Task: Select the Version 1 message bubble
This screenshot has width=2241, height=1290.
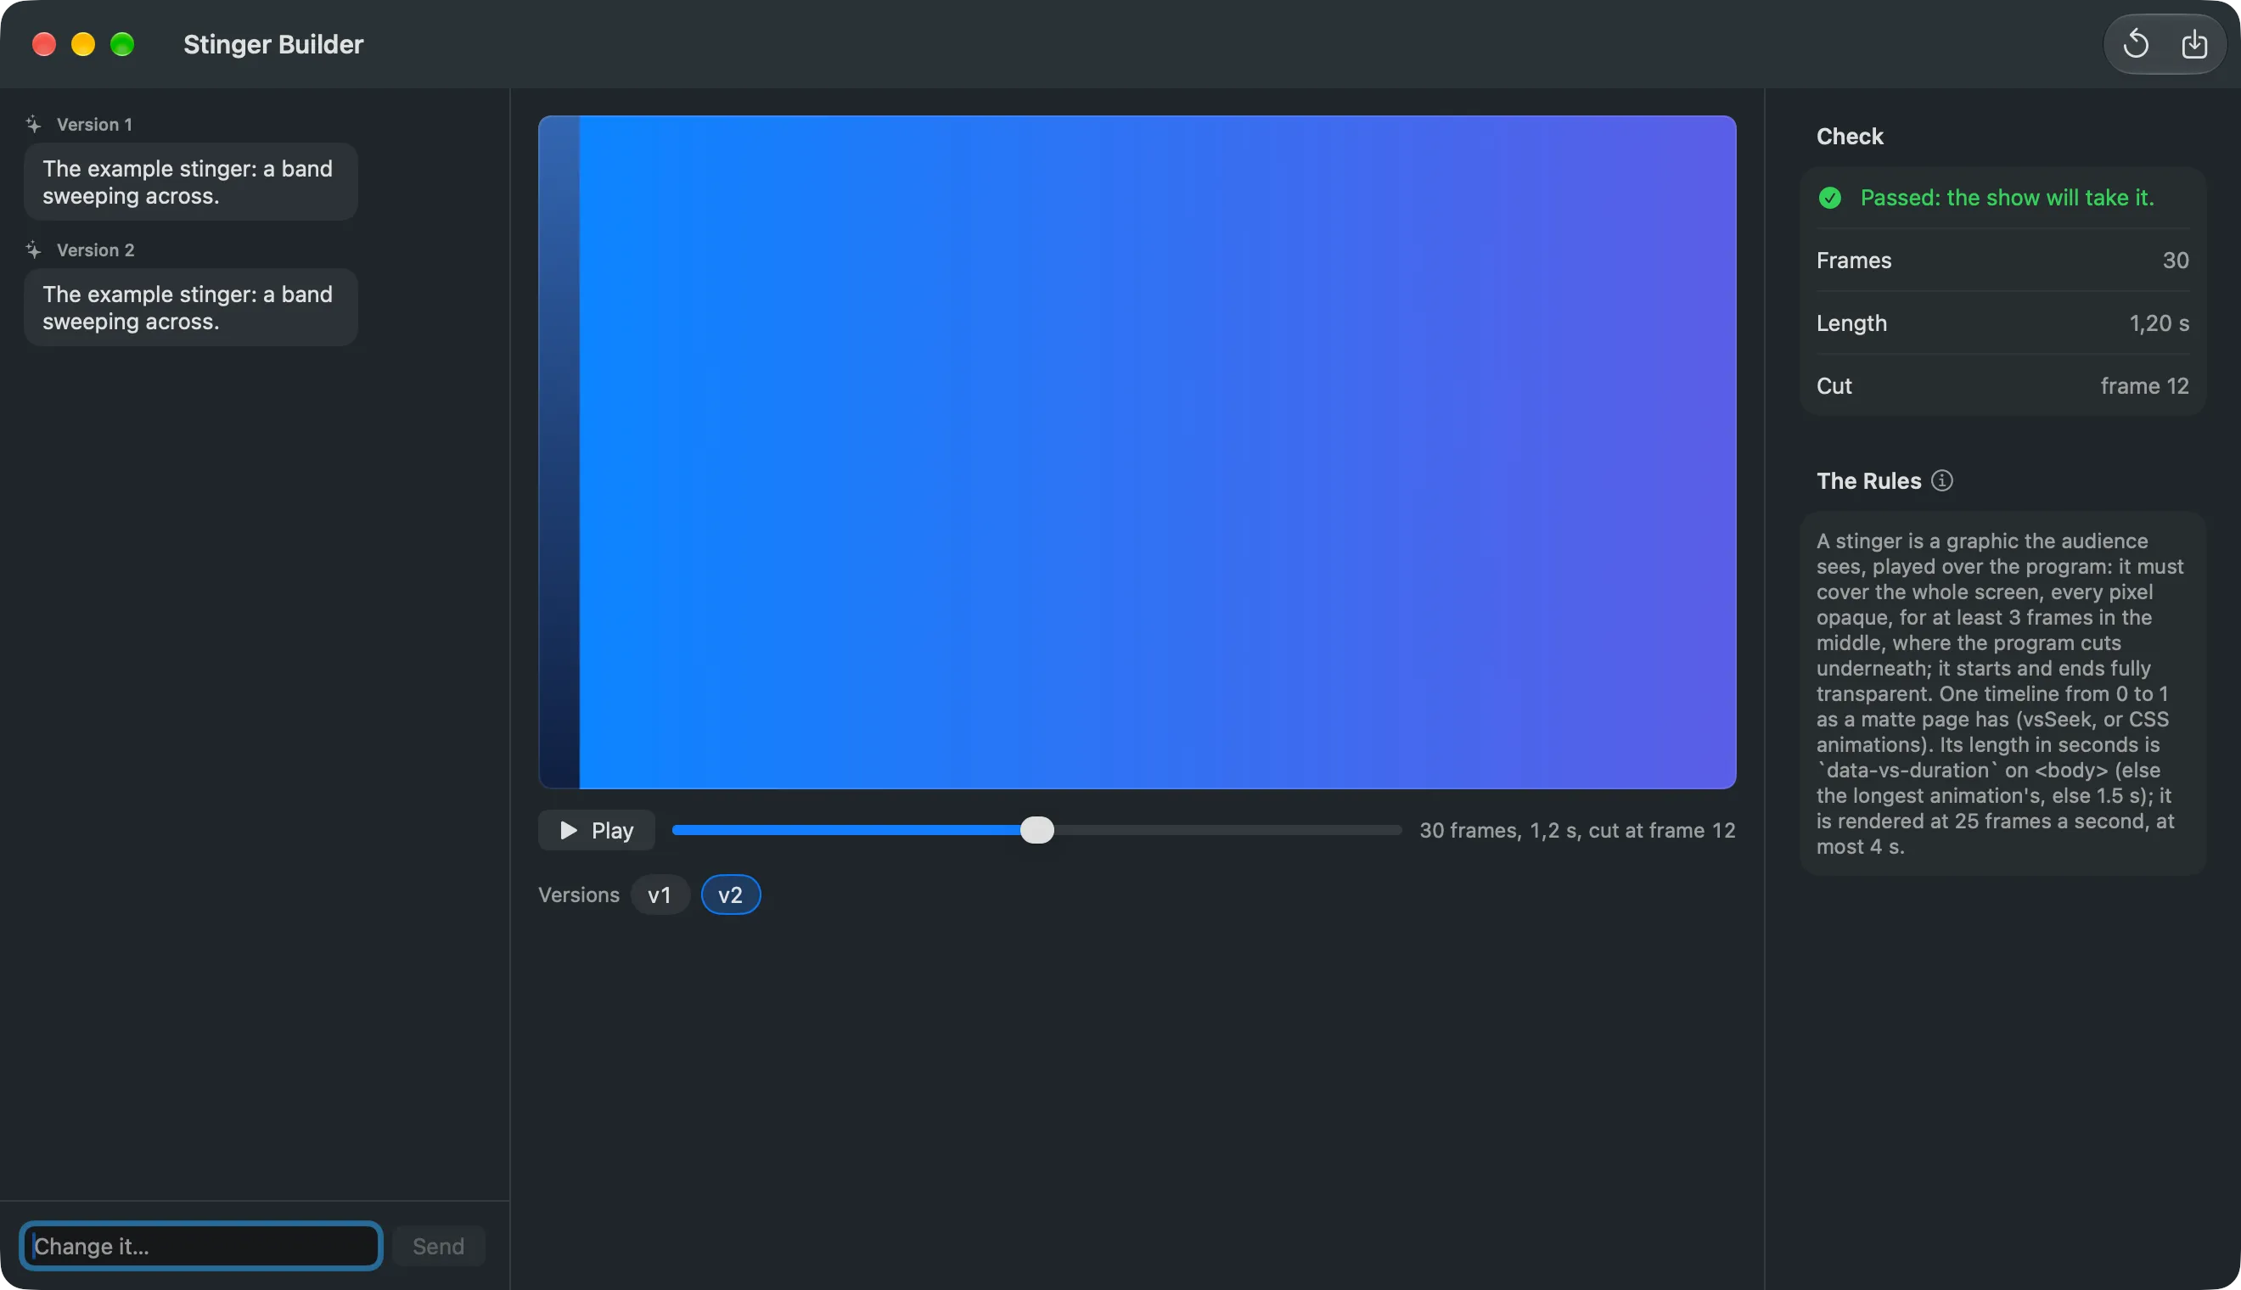Action: (x=190, y=182)
